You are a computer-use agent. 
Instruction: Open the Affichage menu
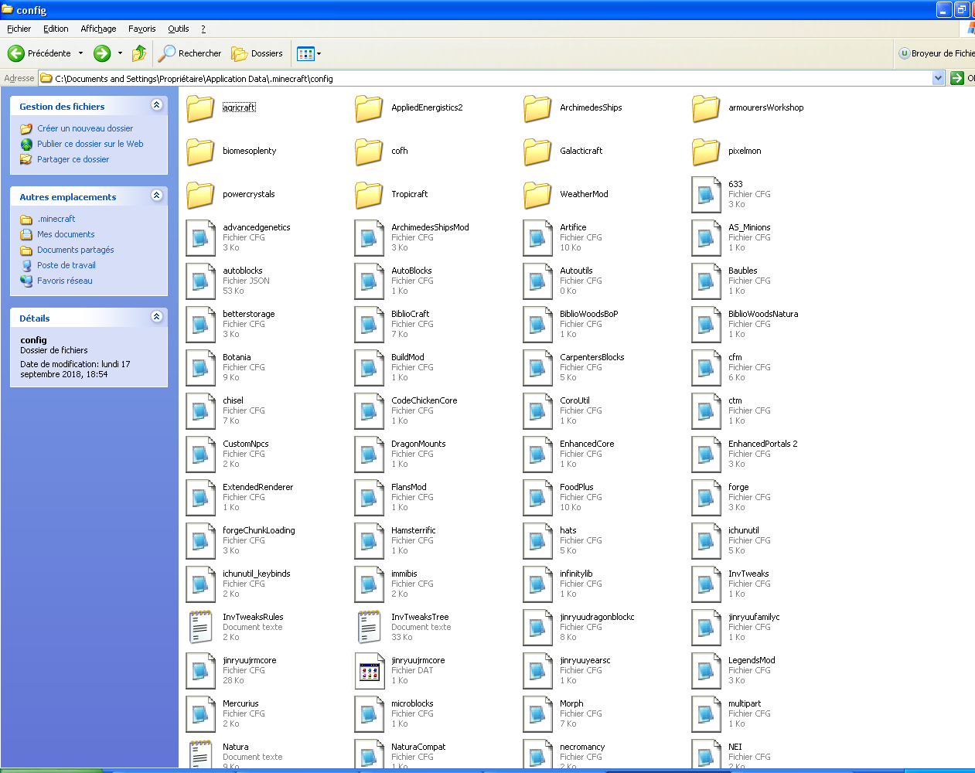[98, 29]
